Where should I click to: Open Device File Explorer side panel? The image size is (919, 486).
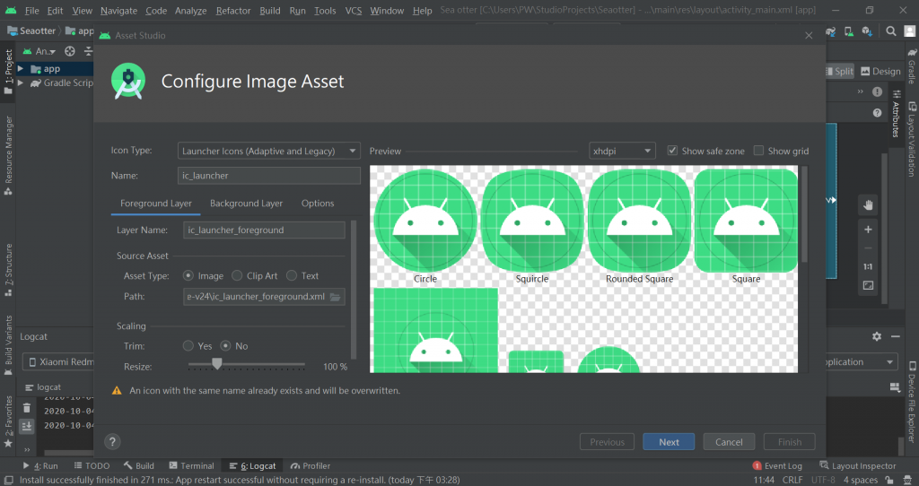pyautogui.click(x=912, y=402)
